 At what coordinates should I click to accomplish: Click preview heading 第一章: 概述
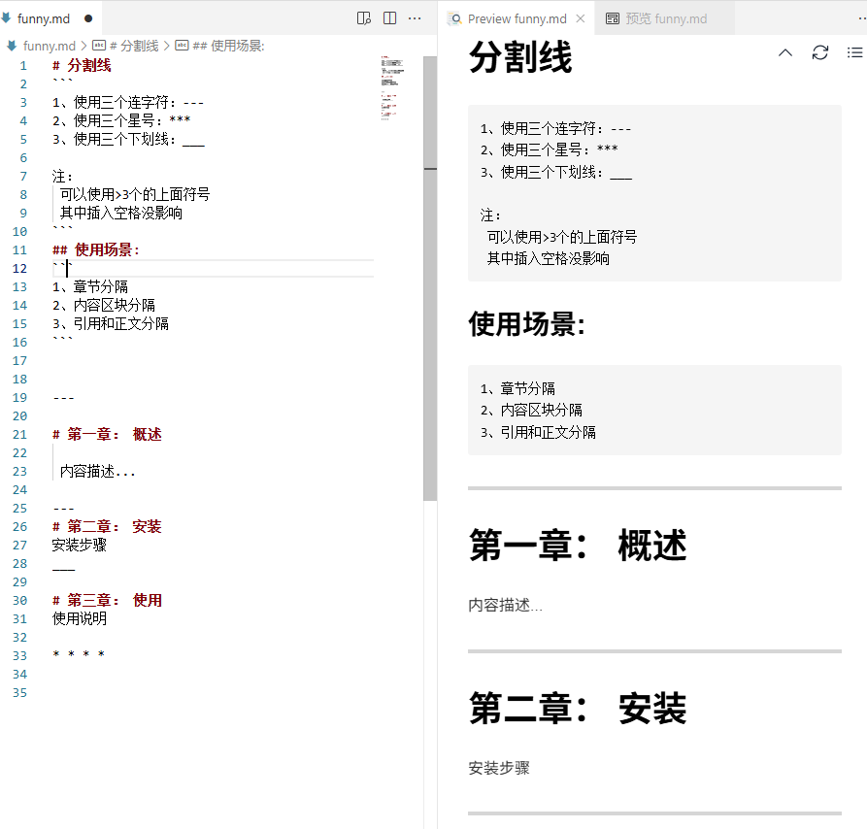click(x=578, y=546)
